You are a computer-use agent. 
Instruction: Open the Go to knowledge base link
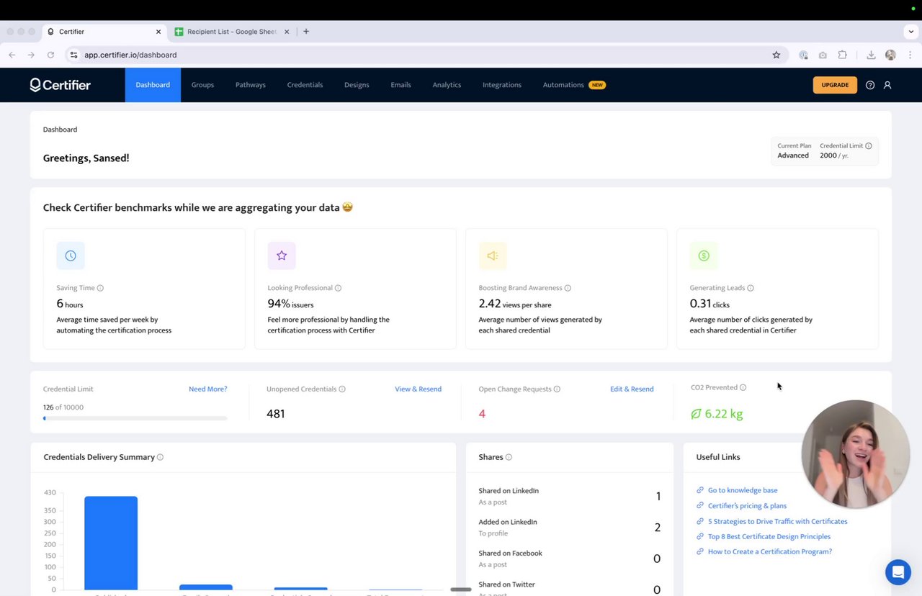[x=743, y=490]
